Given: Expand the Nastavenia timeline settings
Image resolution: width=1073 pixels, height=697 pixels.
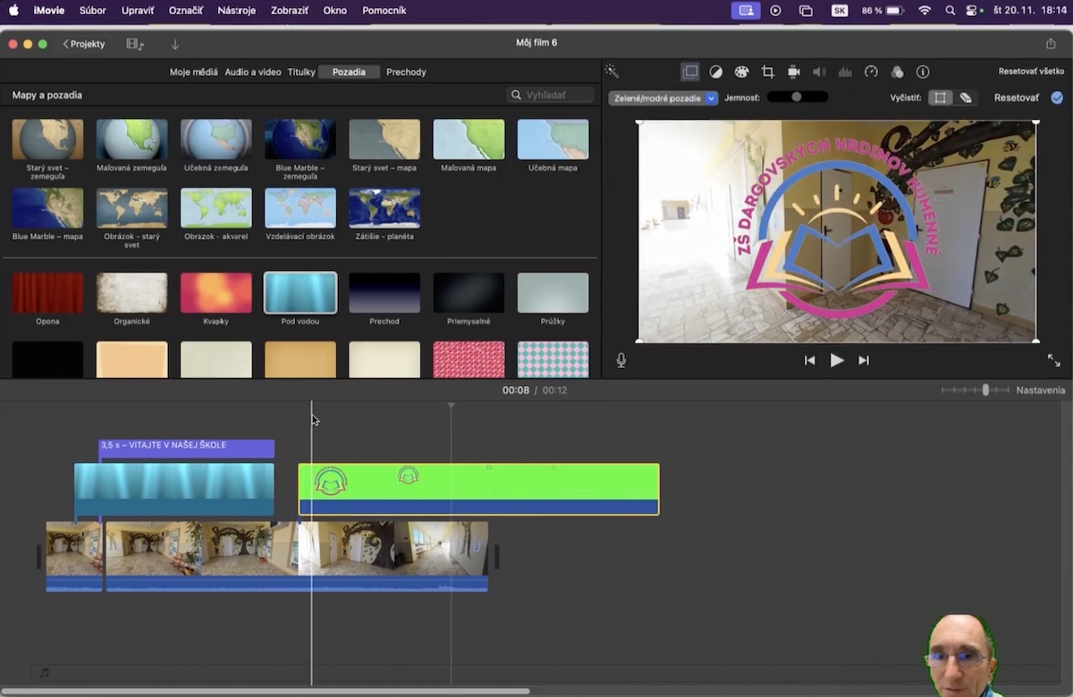Looking at the screenshot, I should coord(1040,390).
